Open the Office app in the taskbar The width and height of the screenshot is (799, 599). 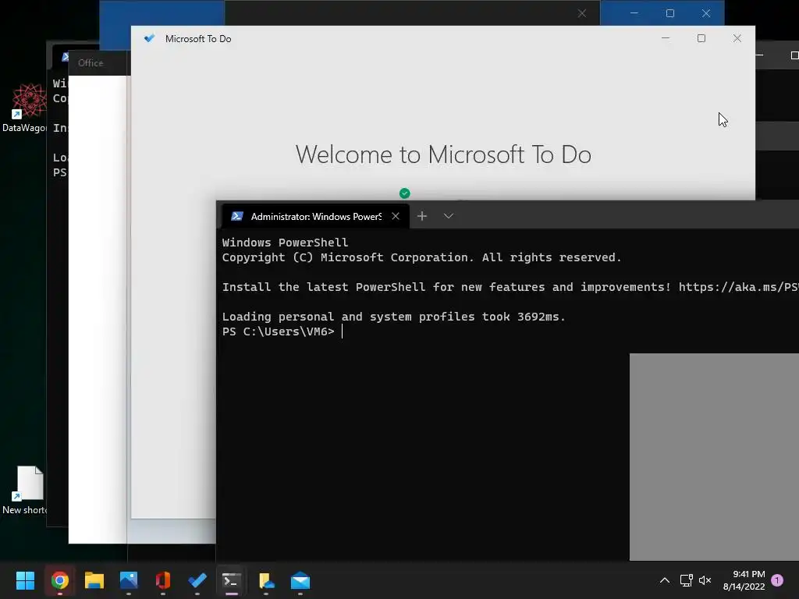pyautogui.click(x=162, y=580)
